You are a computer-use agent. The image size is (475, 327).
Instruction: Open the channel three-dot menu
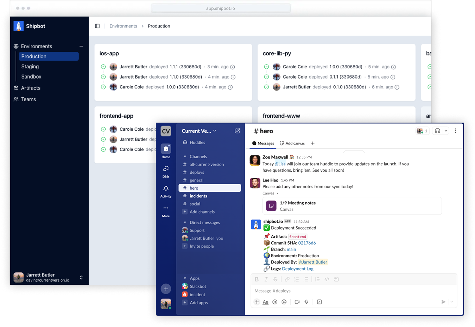pos(455,131)
